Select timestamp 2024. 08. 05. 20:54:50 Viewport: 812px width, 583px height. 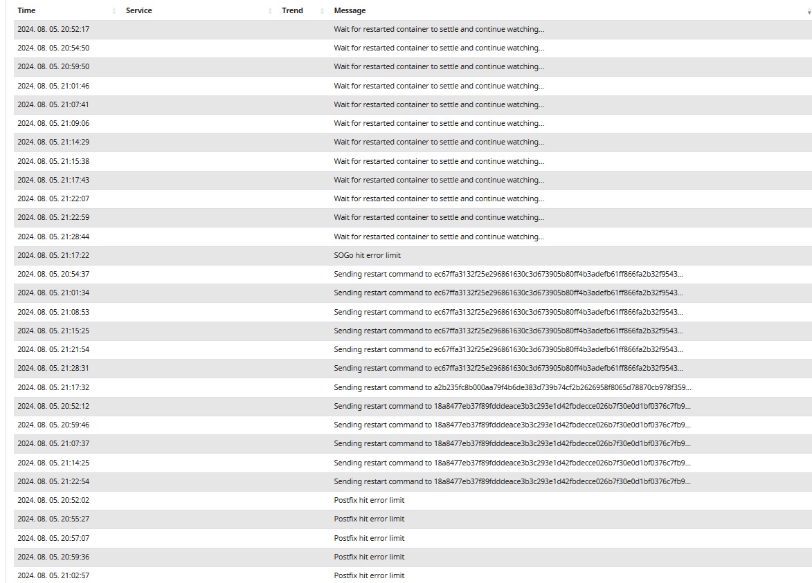53,48
